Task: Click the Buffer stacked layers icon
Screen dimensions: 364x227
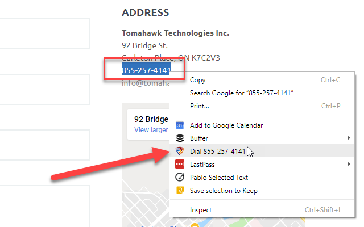Action: 180,138
